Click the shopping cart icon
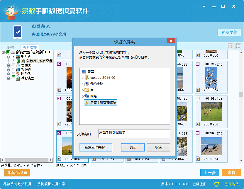 pos(216,184)
